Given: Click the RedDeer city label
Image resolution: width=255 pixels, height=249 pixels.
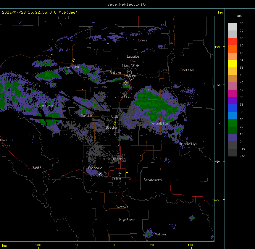Looking at the screenshot, I should (130, 75).
